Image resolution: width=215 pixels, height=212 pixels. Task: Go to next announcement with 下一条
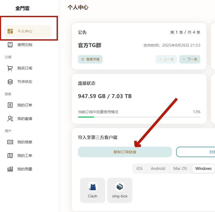pos(190,59)
